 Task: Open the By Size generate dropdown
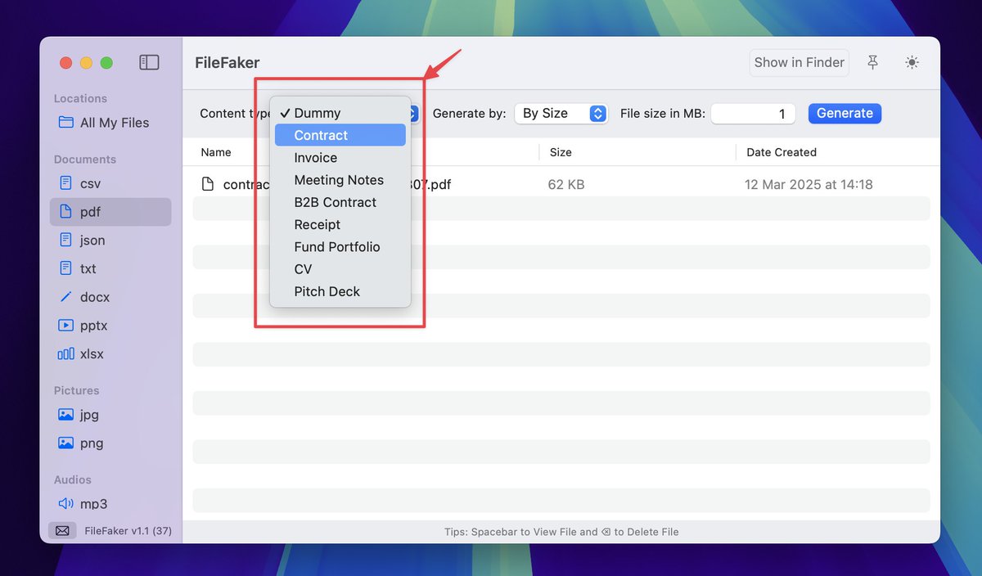(x=561, y=114)
